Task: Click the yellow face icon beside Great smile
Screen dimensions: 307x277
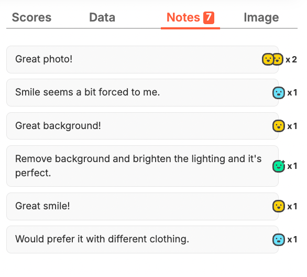Action: (x=278, y=206)
